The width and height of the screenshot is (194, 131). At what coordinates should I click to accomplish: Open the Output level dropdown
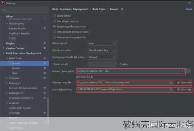pyautogui.click(x=102, y=43)
